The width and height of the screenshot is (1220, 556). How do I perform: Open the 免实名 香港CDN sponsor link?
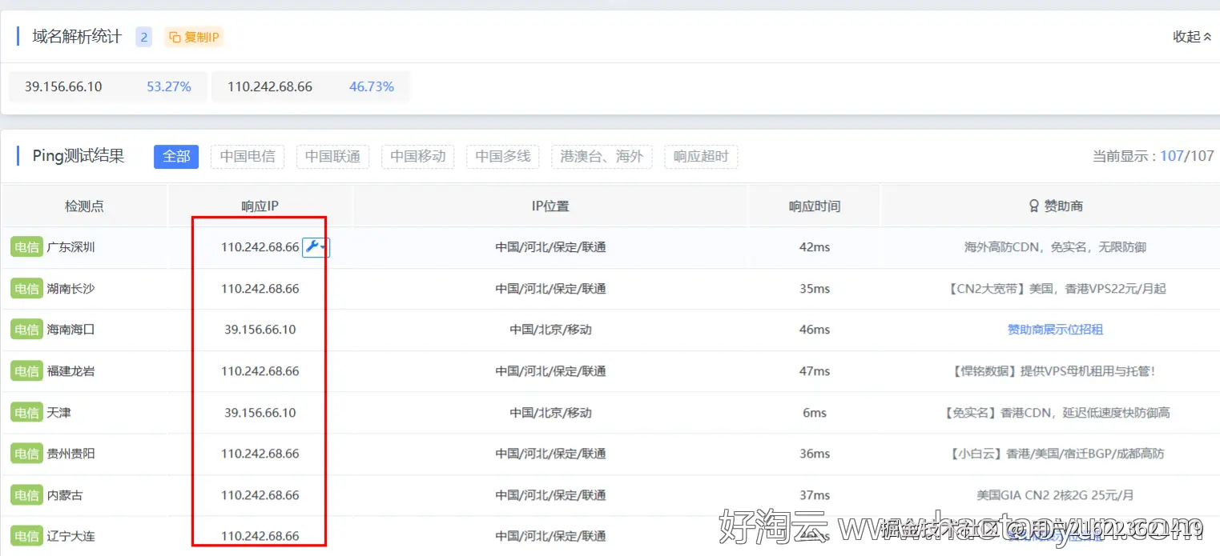pos(1055,413)
